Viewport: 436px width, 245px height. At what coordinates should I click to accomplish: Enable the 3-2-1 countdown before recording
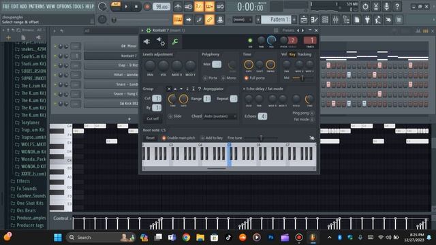(199, 6)
